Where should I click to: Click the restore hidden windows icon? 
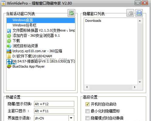130,13
